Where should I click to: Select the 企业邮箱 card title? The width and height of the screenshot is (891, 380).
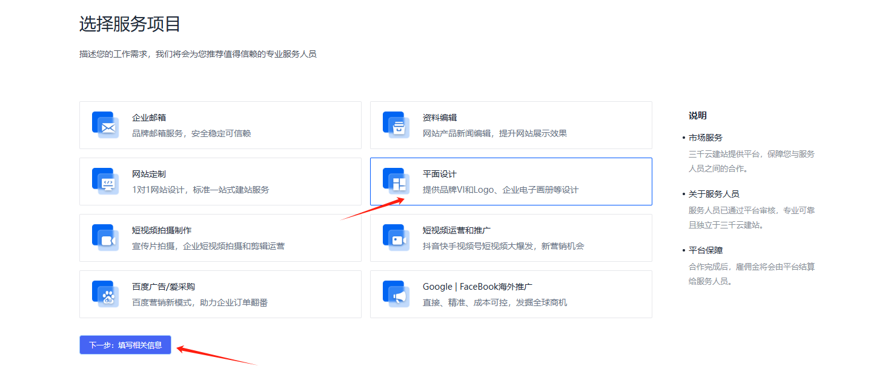point(149,118)
